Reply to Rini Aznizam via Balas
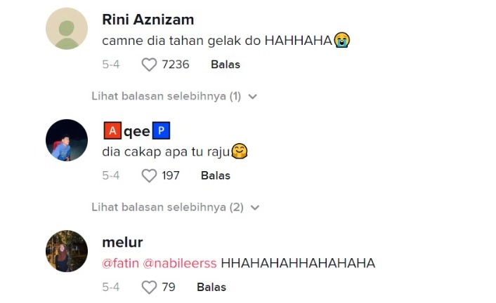 pos(226,65)
